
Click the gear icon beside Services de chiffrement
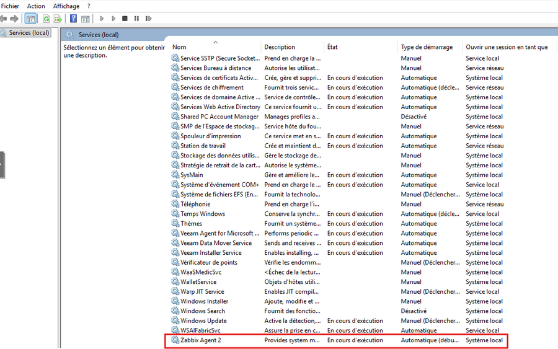click(175, 87)
